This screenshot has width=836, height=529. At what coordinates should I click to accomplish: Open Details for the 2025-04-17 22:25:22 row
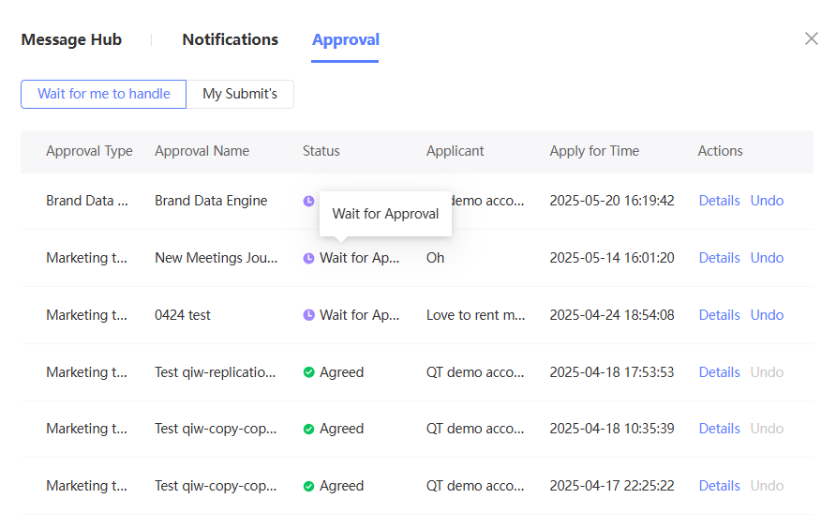coord(719,486)
